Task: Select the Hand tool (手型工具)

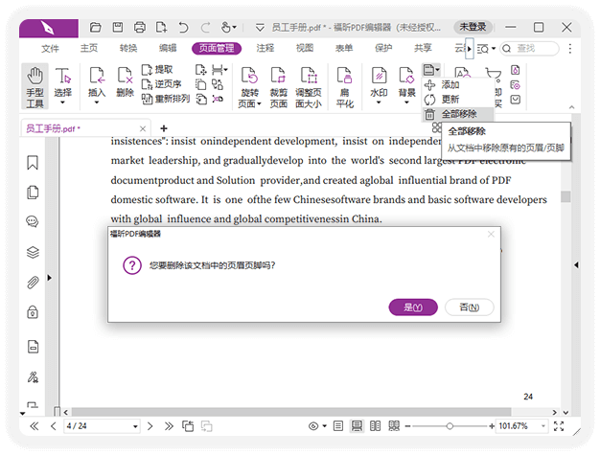Action: pyautogui.click(x=35, y=87)
